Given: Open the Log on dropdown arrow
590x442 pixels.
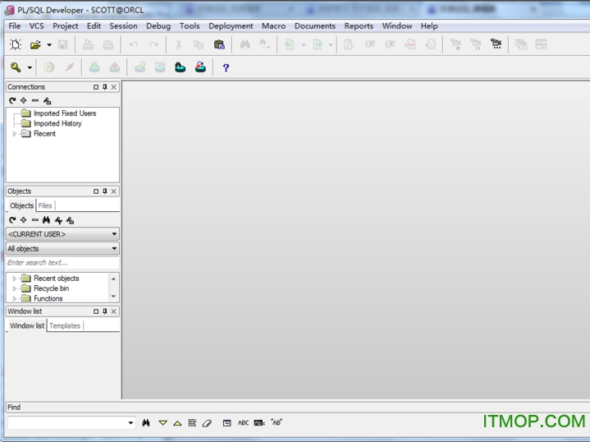Looking at the screenshot, I should [x=30, y=68].
